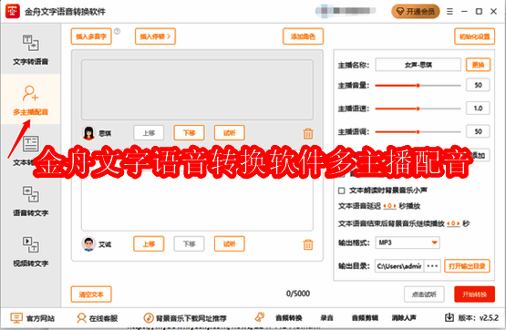Screen dimensions: 506x330
Task: Open the 背景音乐下载网址推荐 link
Action: 185,318
